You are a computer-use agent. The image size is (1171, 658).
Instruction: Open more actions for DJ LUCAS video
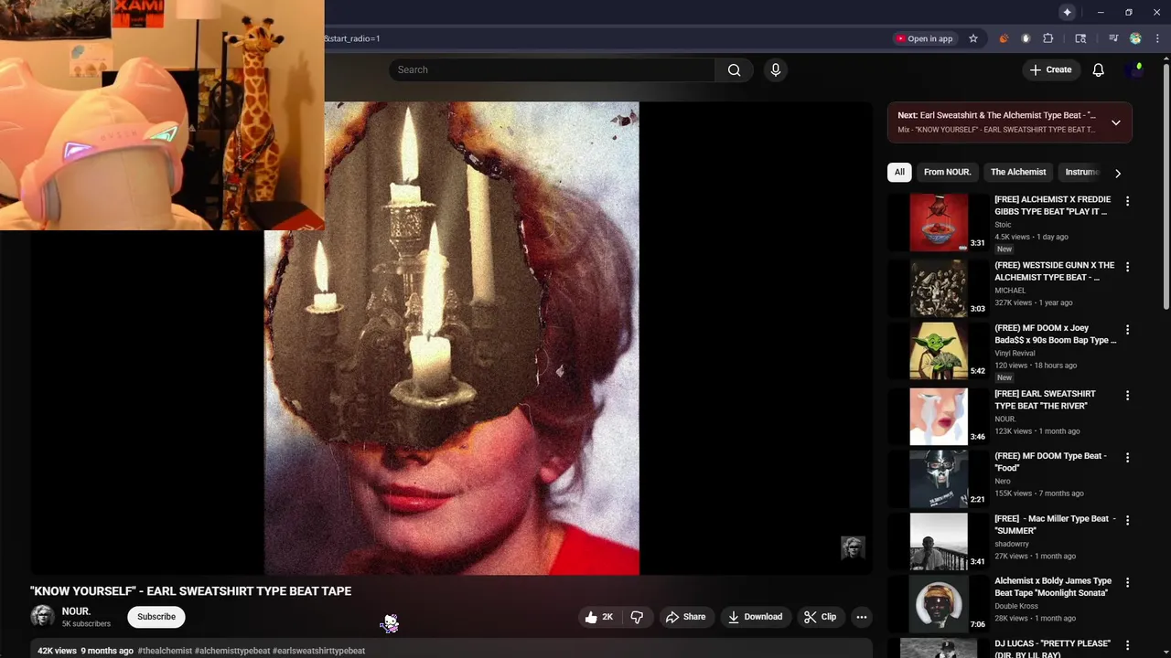1127,644
